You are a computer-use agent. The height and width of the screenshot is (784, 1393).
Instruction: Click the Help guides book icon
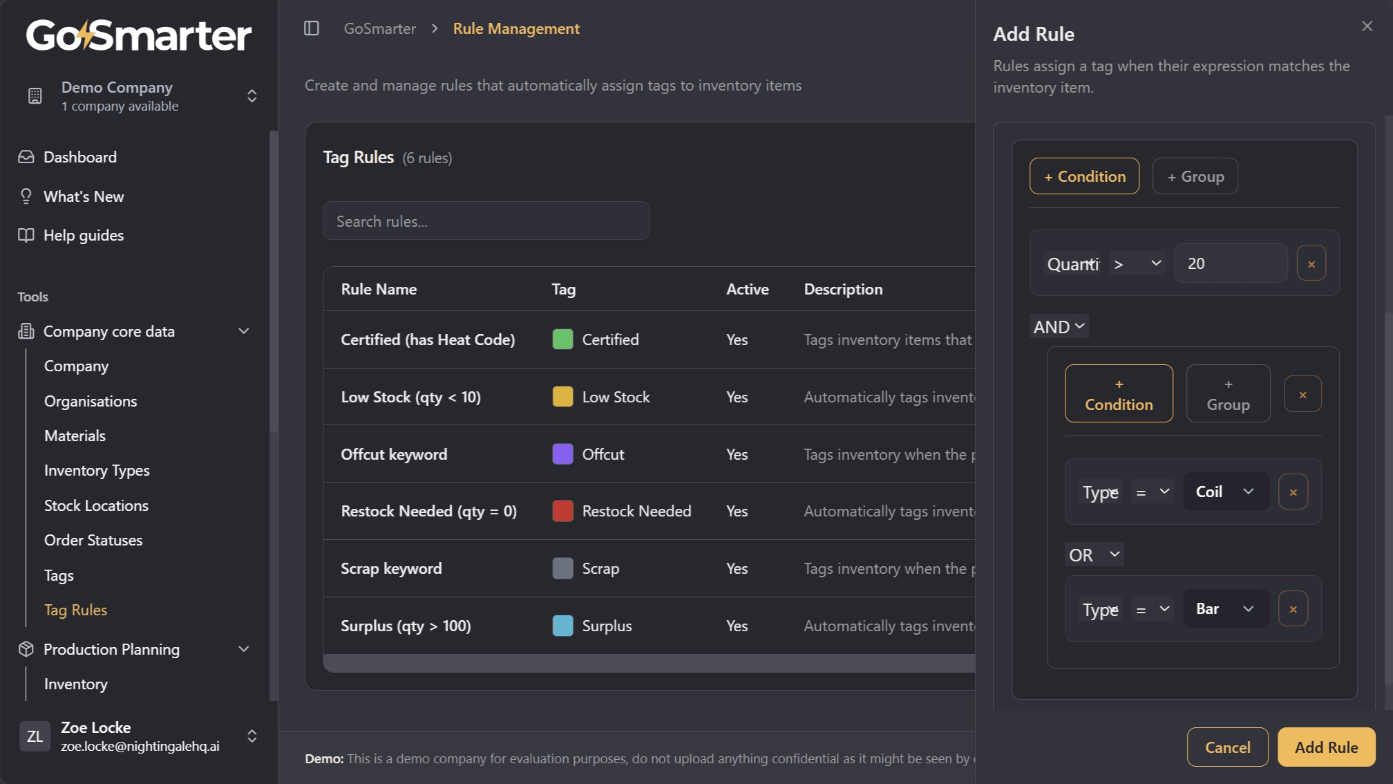point(26,235)
